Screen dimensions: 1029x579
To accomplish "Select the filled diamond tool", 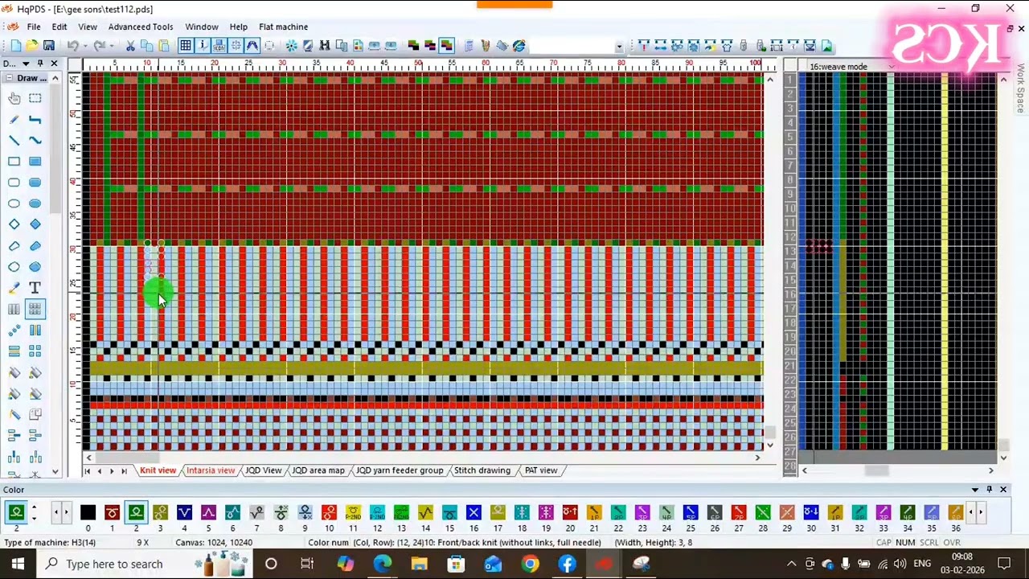I will 35,224.
